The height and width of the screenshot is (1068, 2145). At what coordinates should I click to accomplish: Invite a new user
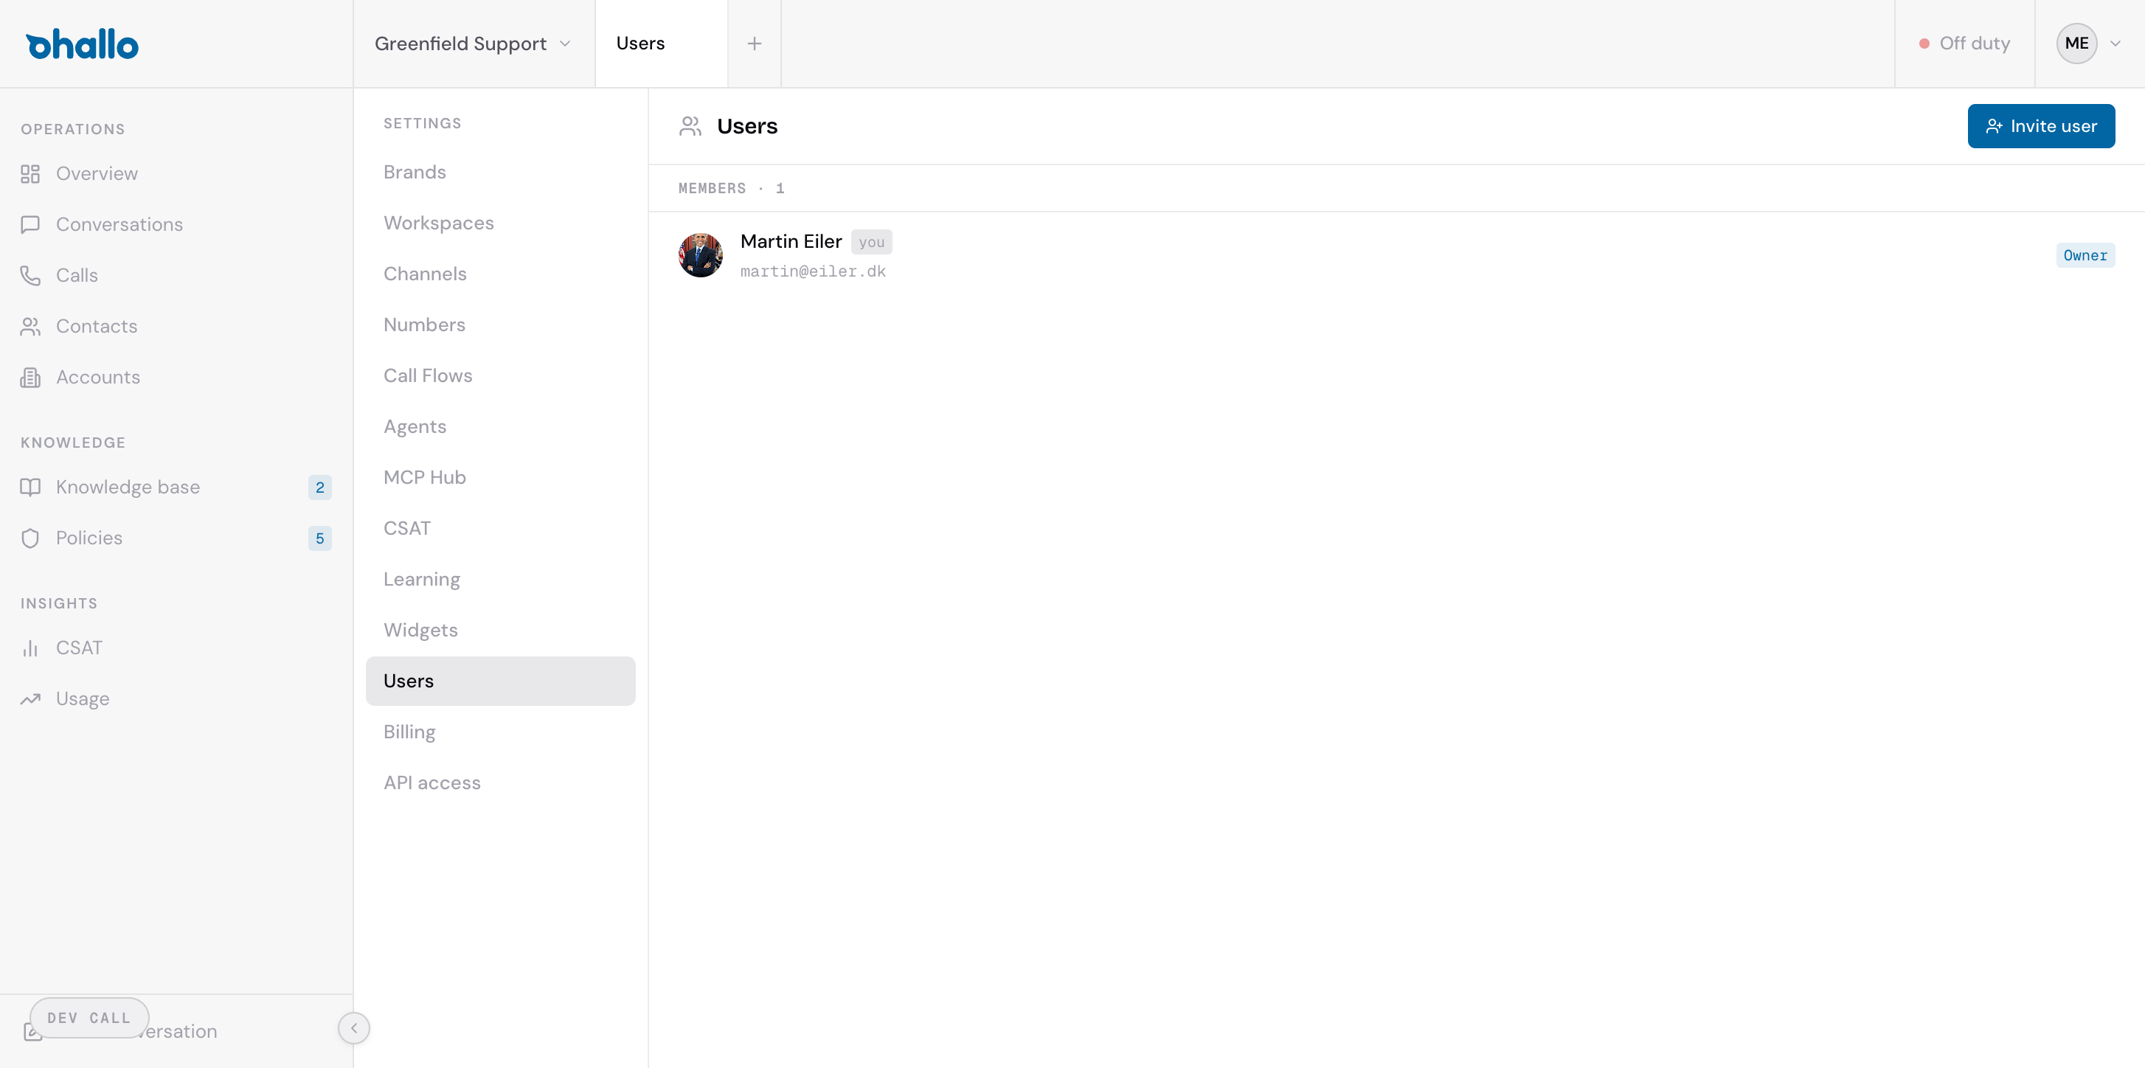[x=2041, y=125]
